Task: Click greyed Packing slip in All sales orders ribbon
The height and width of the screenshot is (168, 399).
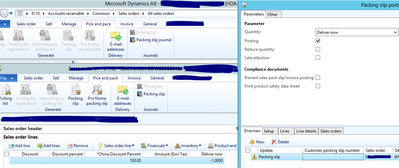Action: pos(68,41)
